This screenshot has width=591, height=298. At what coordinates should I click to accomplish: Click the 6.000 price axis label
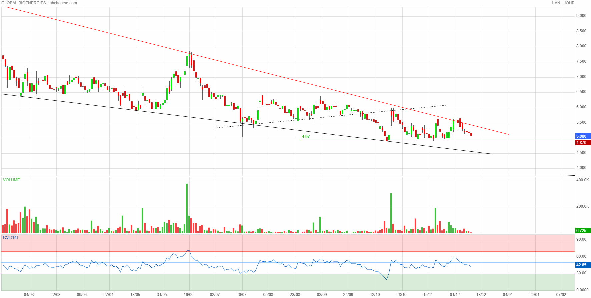pyautogui.click(x=581, y=107)
